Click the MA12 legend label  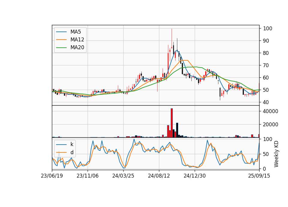77,40
